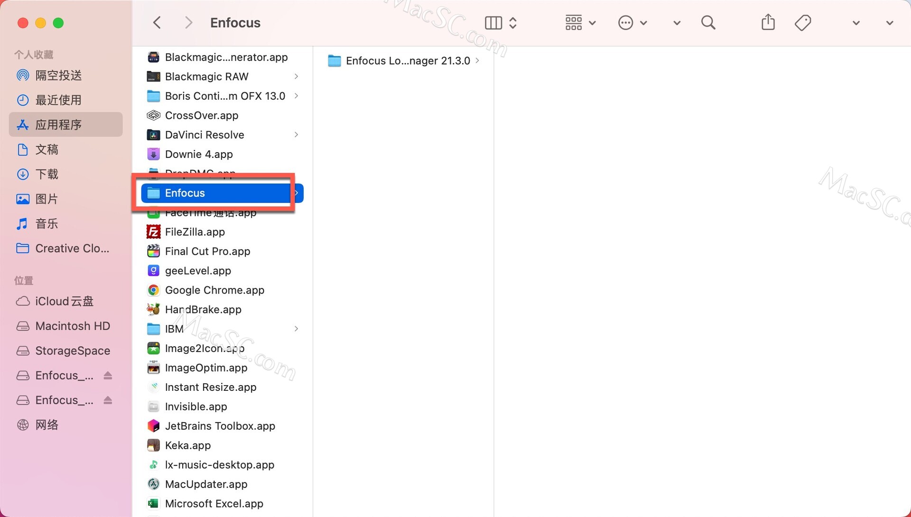Select Macintosh HD volume
The width and height of the screenshot is (911, 517).
click(65, 326)
